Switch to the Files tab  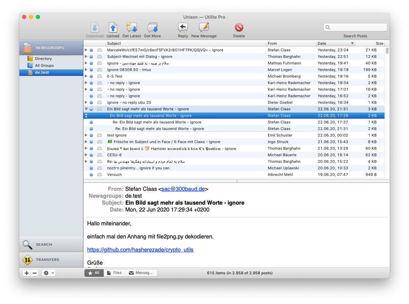click(x=114, y=272)
